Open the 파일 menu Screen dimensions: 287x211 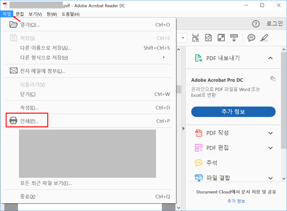pos(7,14)
